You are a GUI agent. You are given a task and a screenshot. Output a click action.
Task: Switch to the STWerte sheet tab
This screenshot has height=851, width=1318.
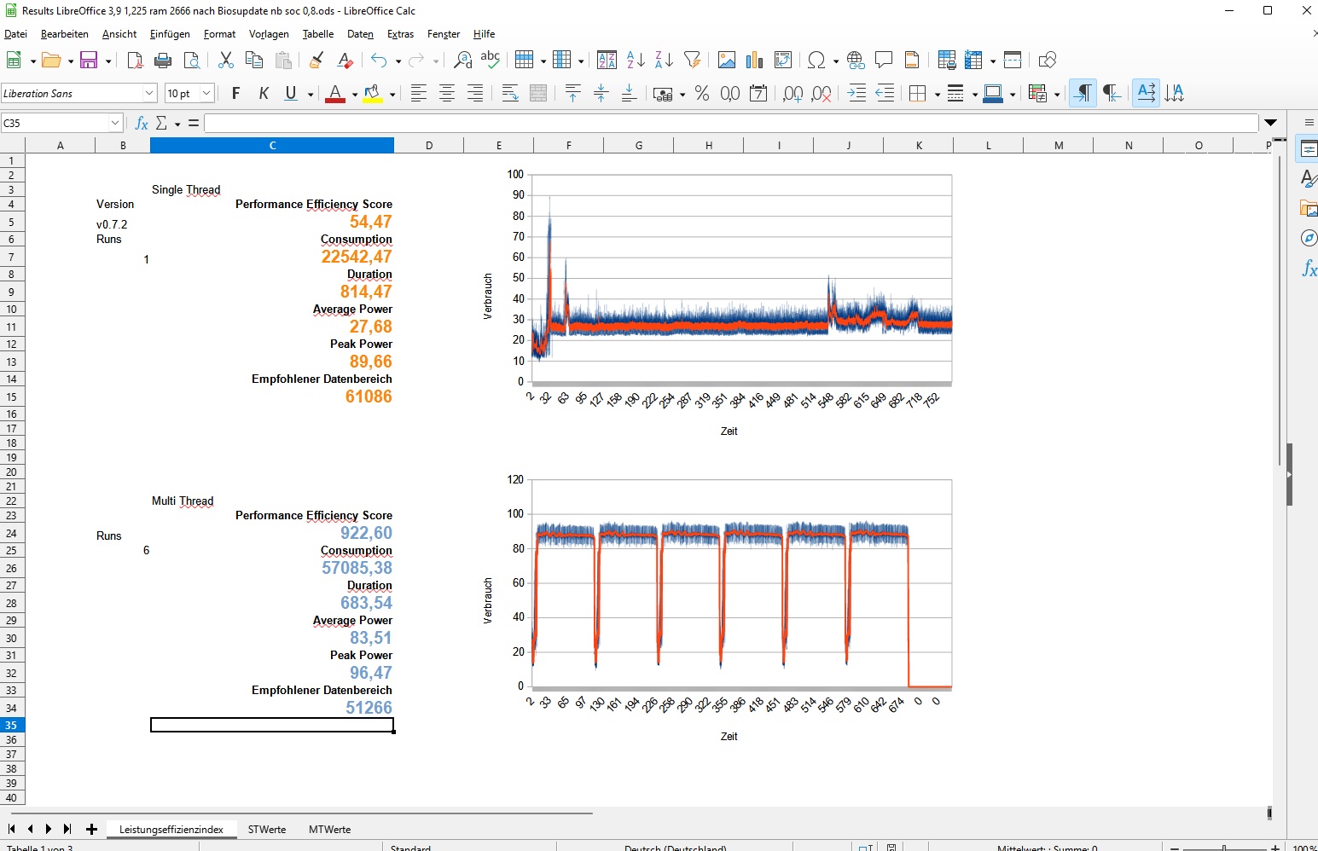[267, 829]
